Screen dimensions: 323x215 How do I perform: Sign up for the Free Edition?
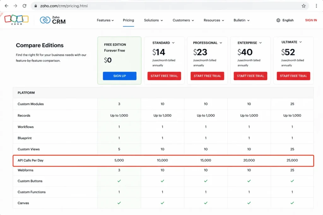pos(120,76)
